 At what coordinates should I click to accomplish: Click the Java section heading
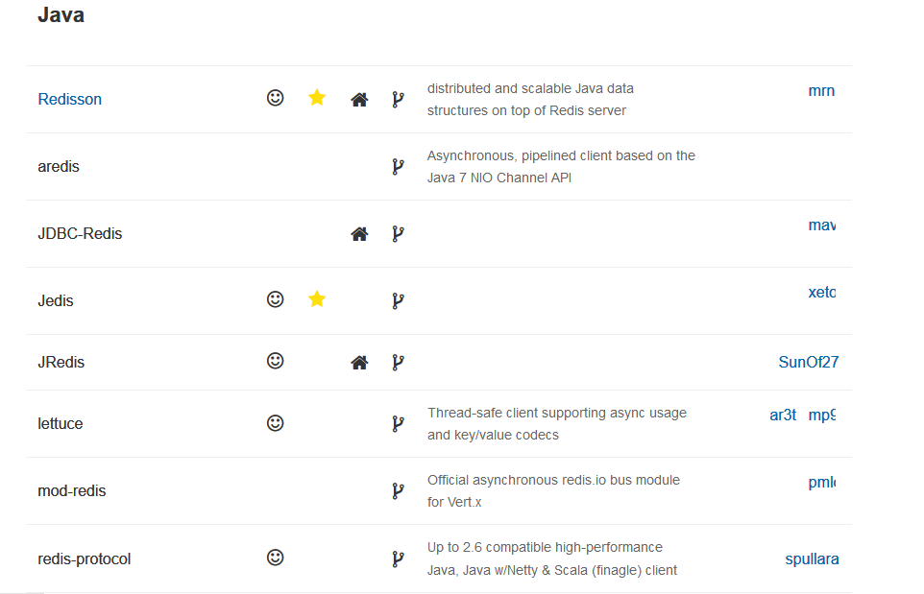[61, 15]
